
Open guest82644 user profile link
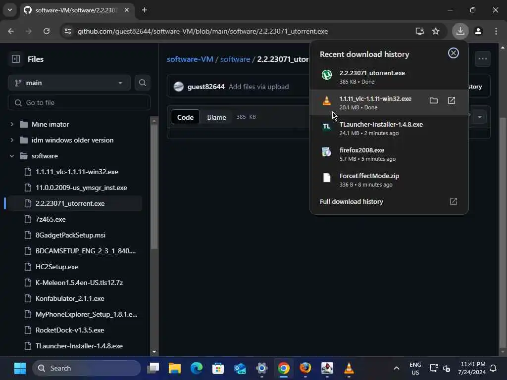pos(206,87)
